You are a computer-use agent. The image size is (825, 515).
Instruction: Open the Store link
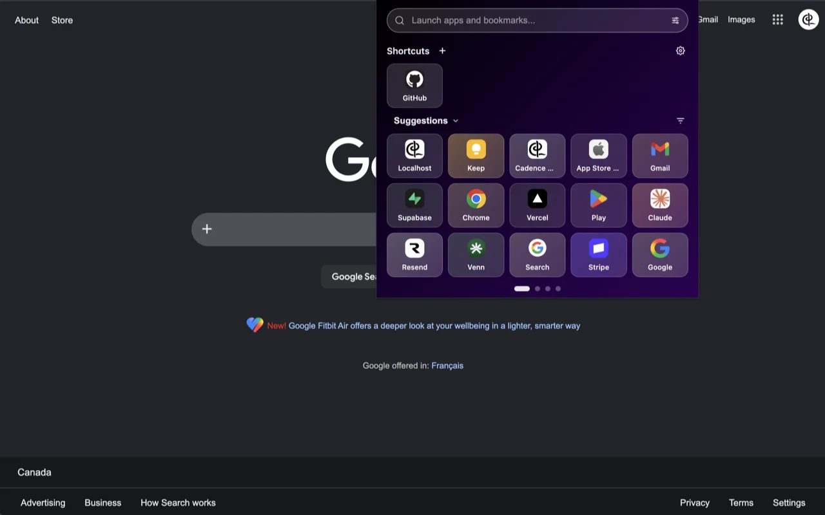[x=62, y=20]
